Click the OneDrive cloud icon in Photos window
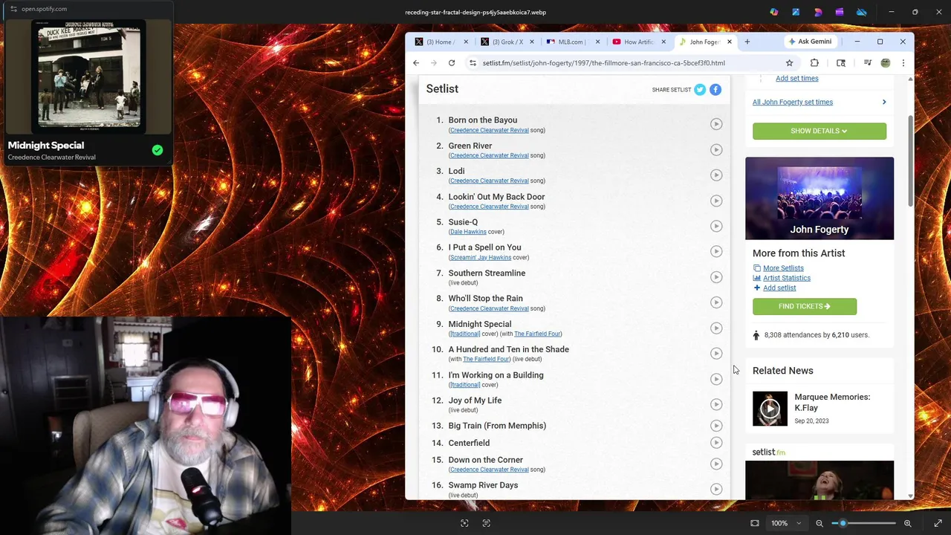The width and height of the screenshot is (951, 535). [x=862, y=12]
